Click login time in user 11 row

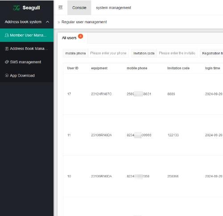coord(214,135)
